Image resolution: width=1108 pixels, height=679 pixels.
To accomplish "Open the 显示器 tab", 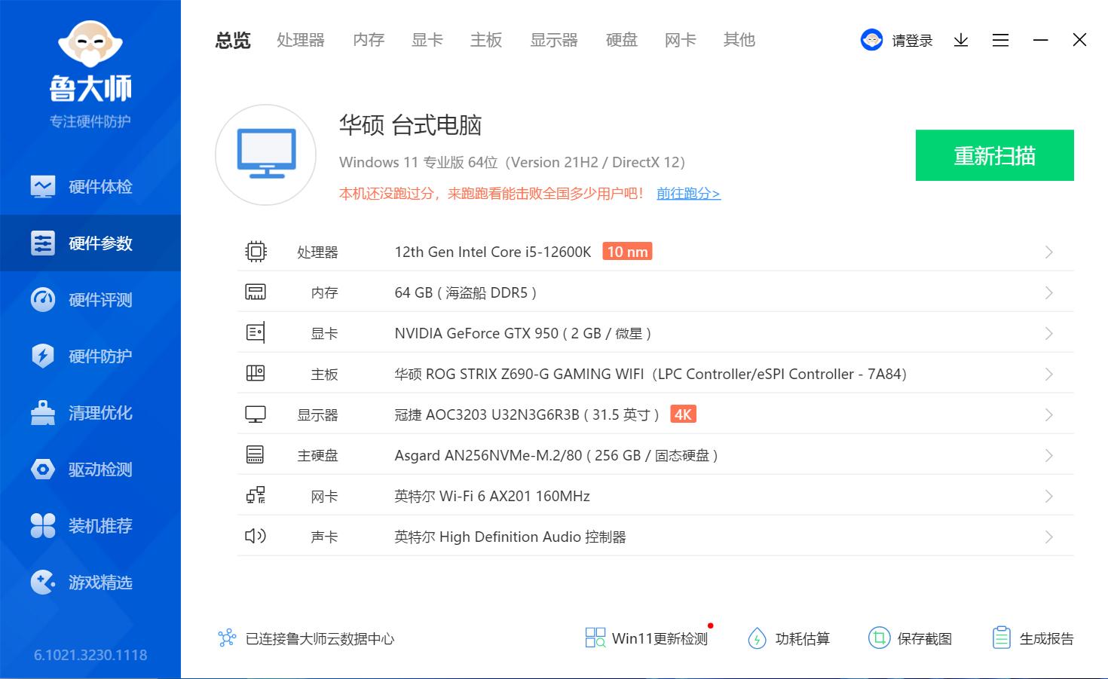I will coord(554,40).
